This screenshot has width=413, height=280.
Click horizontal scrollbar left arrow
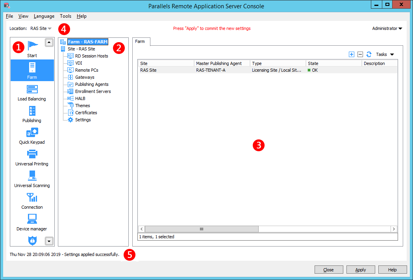click(141, 229)
